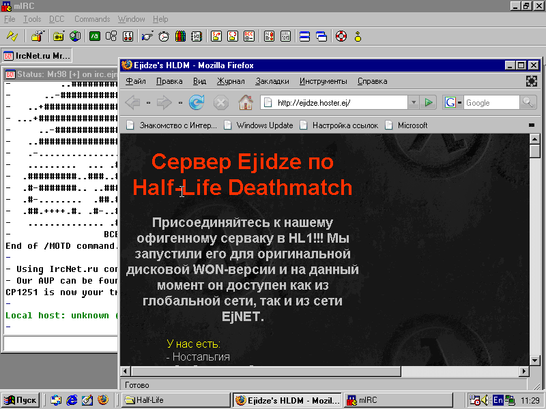The width and height of the screenshot is (546, 409).
Task: Expand the bookmarks toolbar overflow chevron
Action: [532, 125]
